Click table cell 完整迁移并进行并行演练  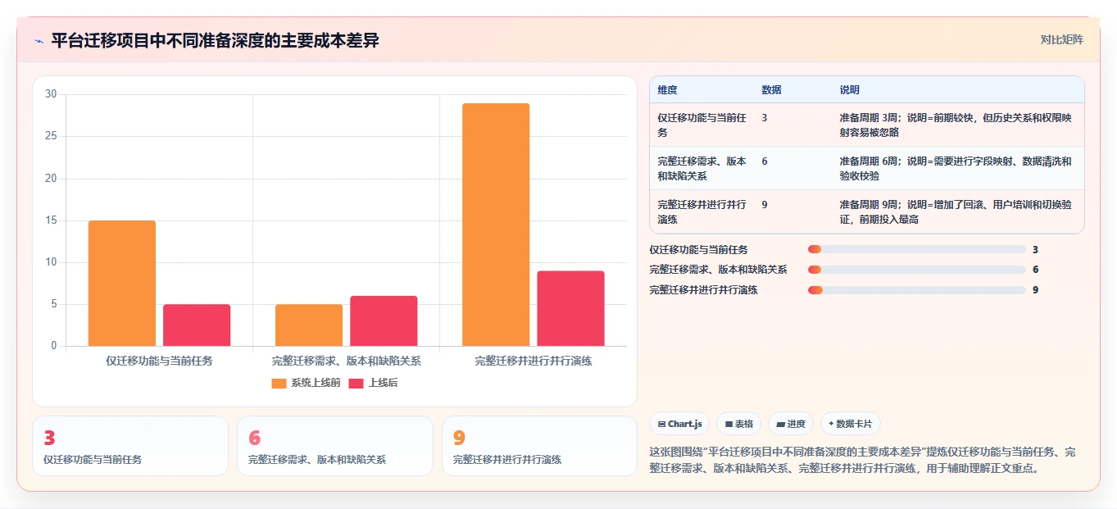(702, 211)
